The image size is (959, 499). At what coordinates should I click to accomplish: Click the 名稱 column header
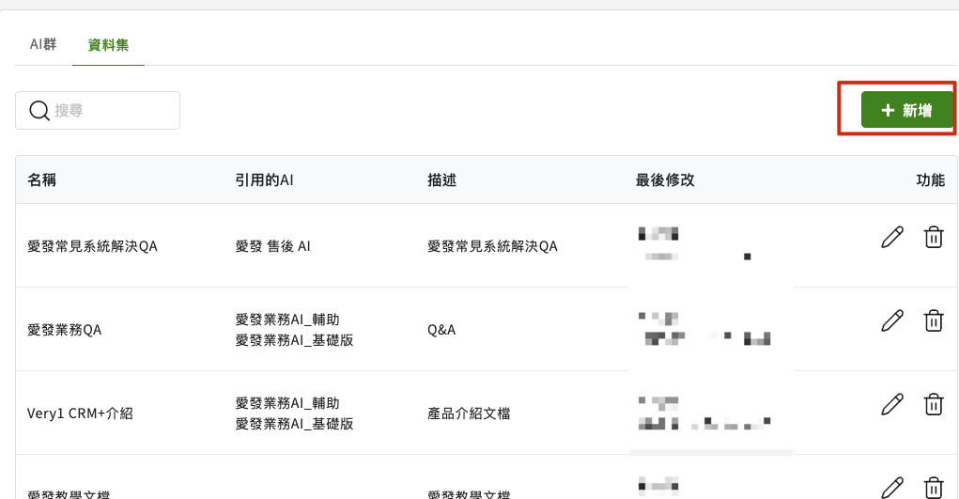pyautogui.click(x=41, y=180)
